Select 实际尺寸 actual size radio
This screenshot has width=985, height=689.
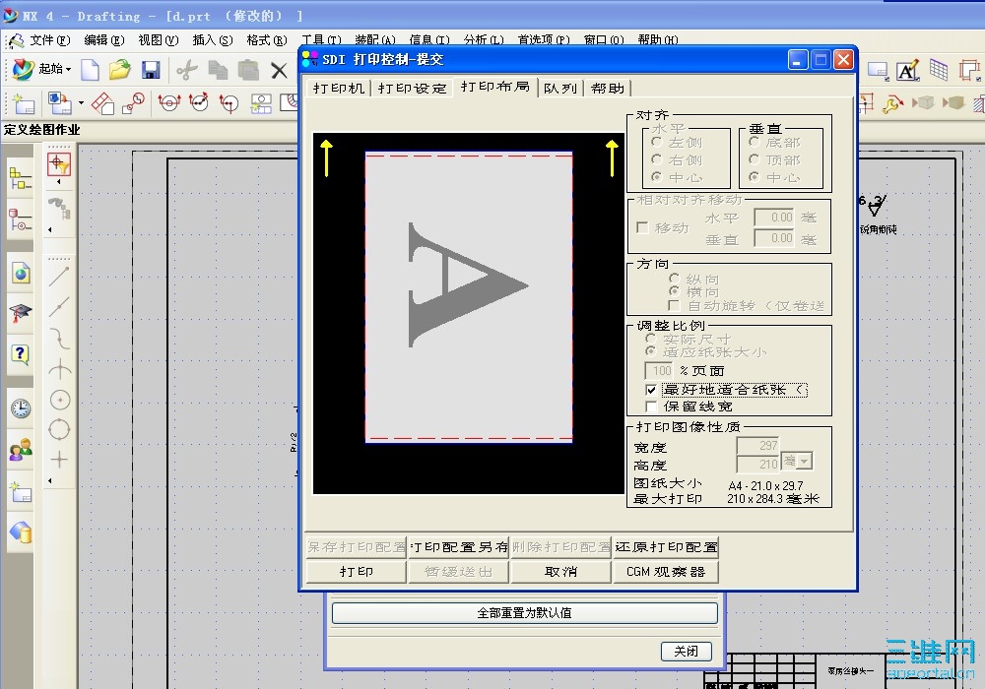pos(651,339)
